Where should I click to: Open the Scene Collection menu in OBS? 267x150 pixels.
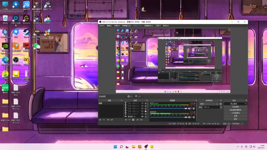click(x=149, y=26)
